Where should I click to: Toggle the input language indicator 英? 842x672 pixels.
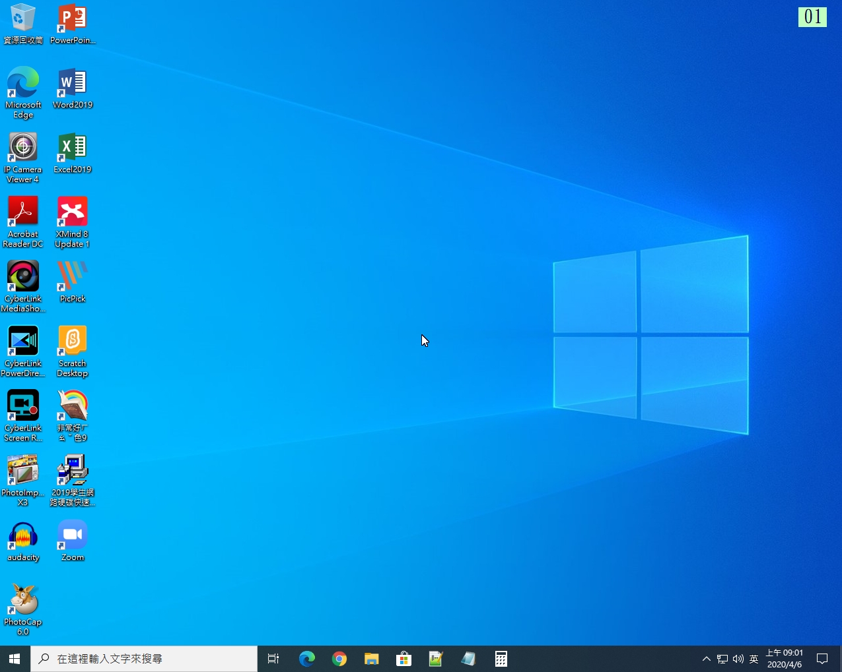pyautogui.click(x=754, y=659)
